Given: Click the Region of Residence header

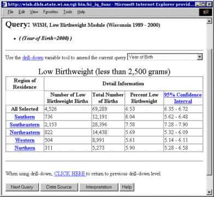Looking at the screenshot, I should [x=25, y=84].
